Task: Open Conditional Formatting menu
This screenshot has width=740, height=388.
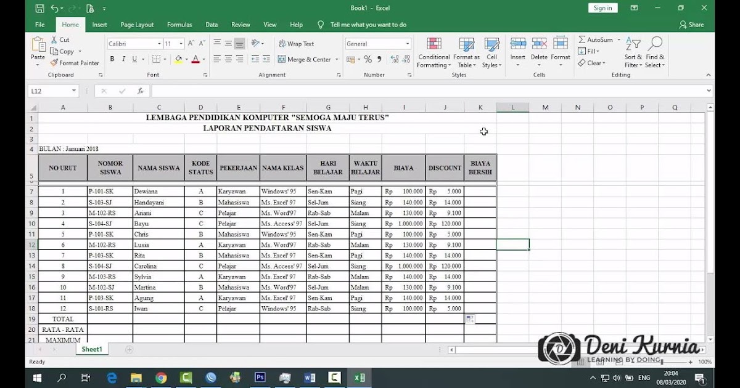Action: click(x=434, y=52)
